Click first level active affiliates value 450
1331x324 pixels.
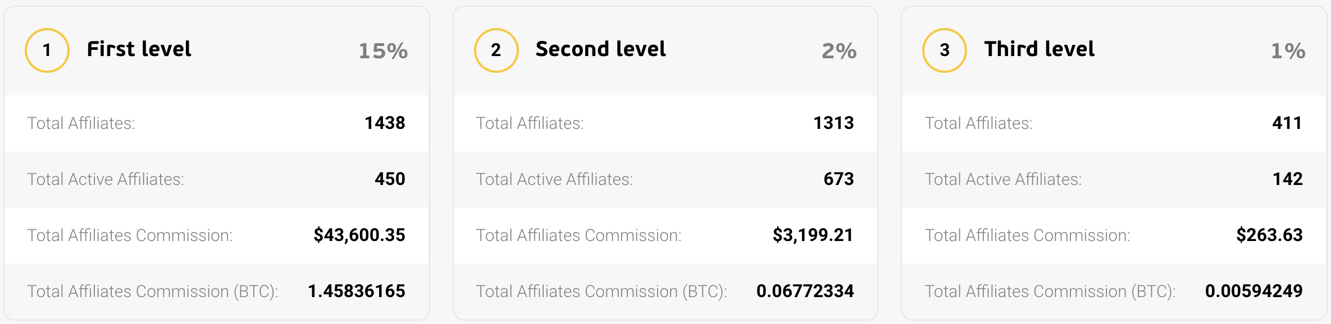click(390, 179)
